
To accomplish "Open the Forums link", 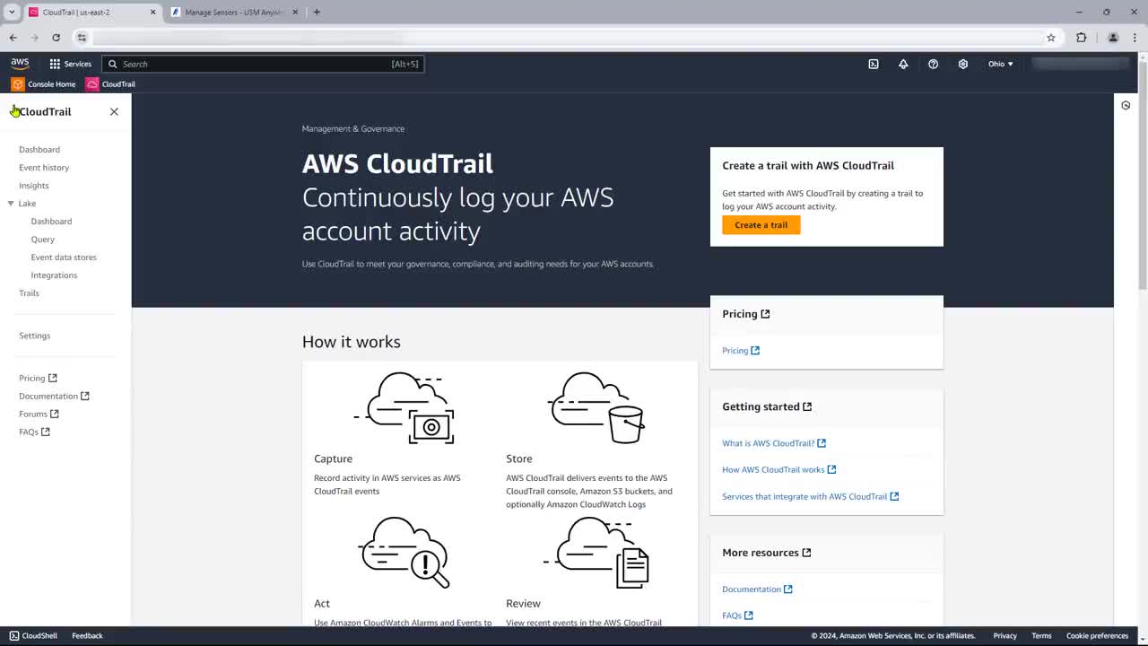I will pyautogui.click(x=39, y=414).
